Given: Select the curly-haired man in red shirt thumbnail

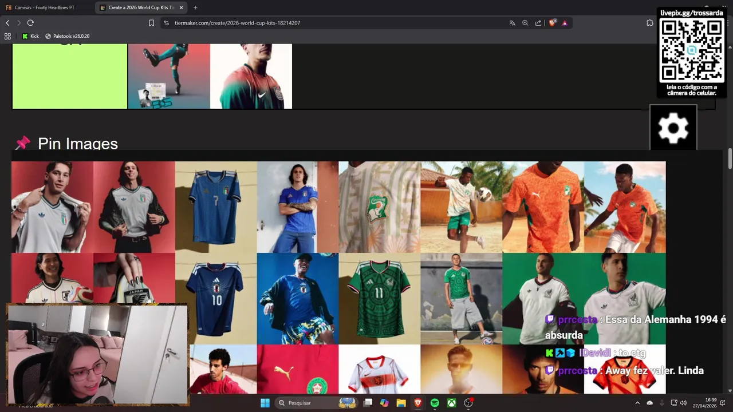Looking at the screenshot, I should (223, 369).
